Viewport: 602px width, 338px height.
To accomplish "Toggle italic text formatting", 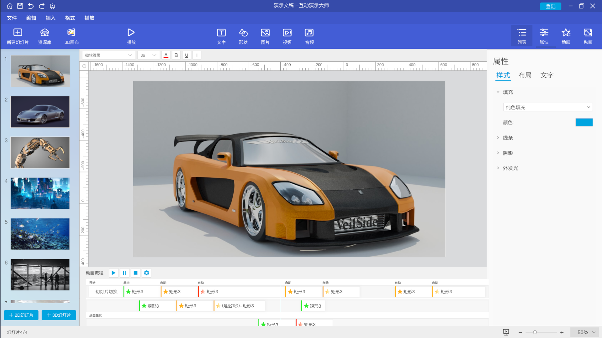I will pyautogui.click(x=197, y=55).
